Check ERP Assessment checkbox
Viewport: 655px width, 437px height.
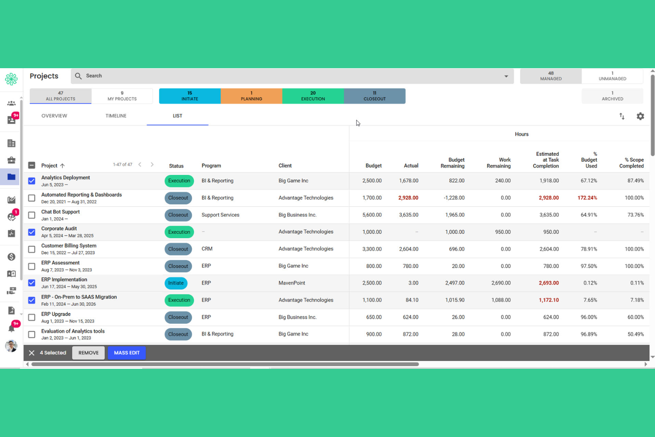[x=31, y=266]
